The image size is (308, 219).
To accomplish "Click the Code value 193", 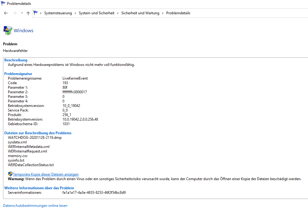I will click(x=65, y=83).
